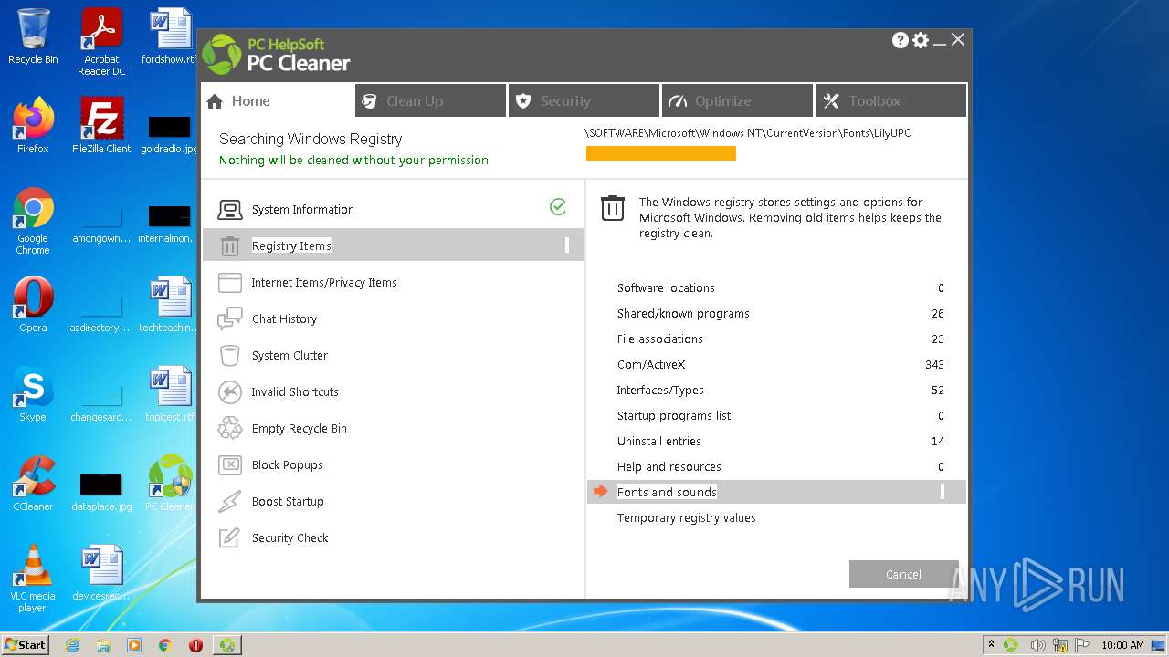Select the Boost Startup lightning icon
1169x657 pixels.
(x=229, y=502)
